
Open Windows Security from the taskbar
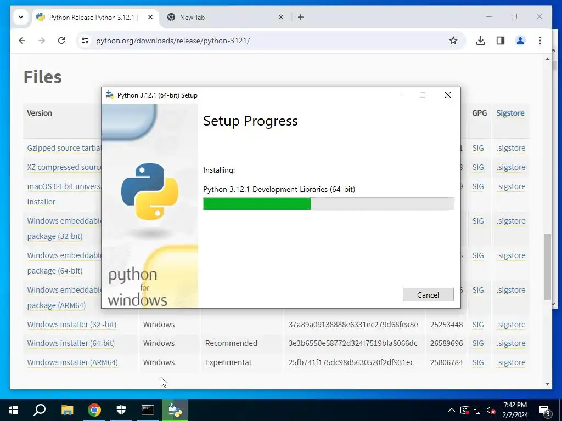coord(121,410)
